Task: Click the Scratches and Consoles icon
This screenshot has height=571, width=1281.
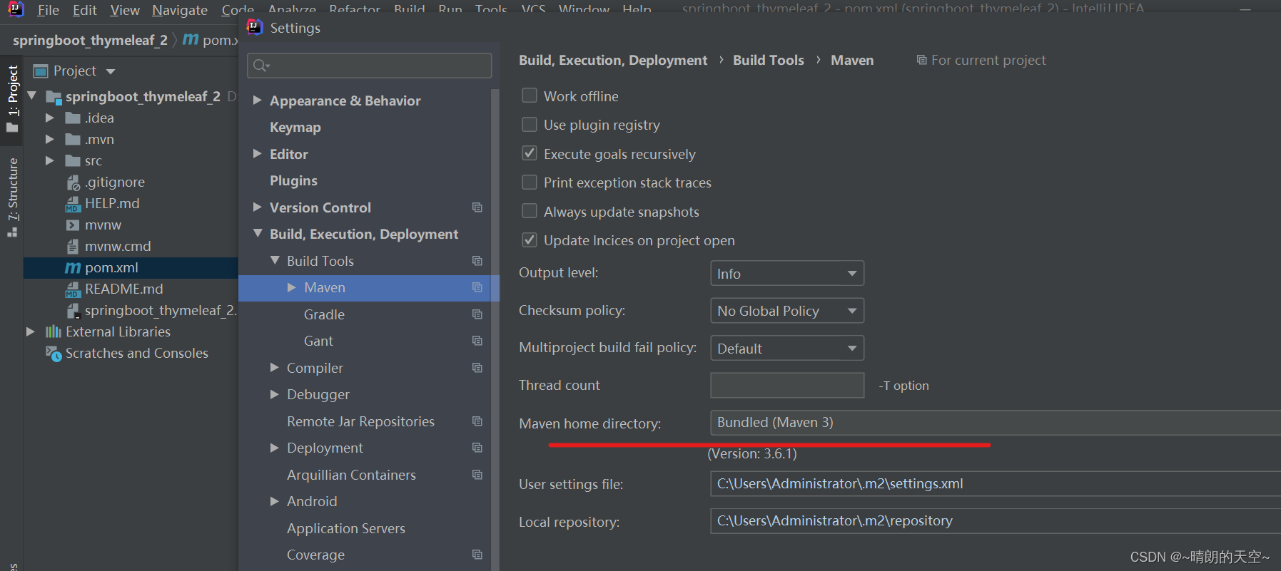Action: 54,354
